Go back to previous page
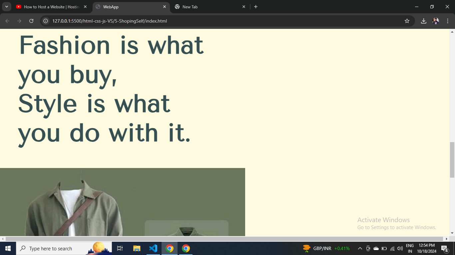 tap(7, 21)
